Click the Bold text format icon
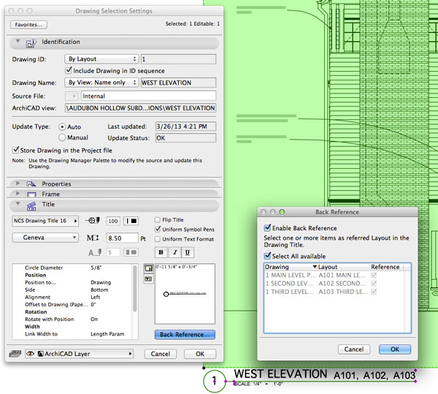Viewport: 438px width, 394px height. [x=161, y=252]
